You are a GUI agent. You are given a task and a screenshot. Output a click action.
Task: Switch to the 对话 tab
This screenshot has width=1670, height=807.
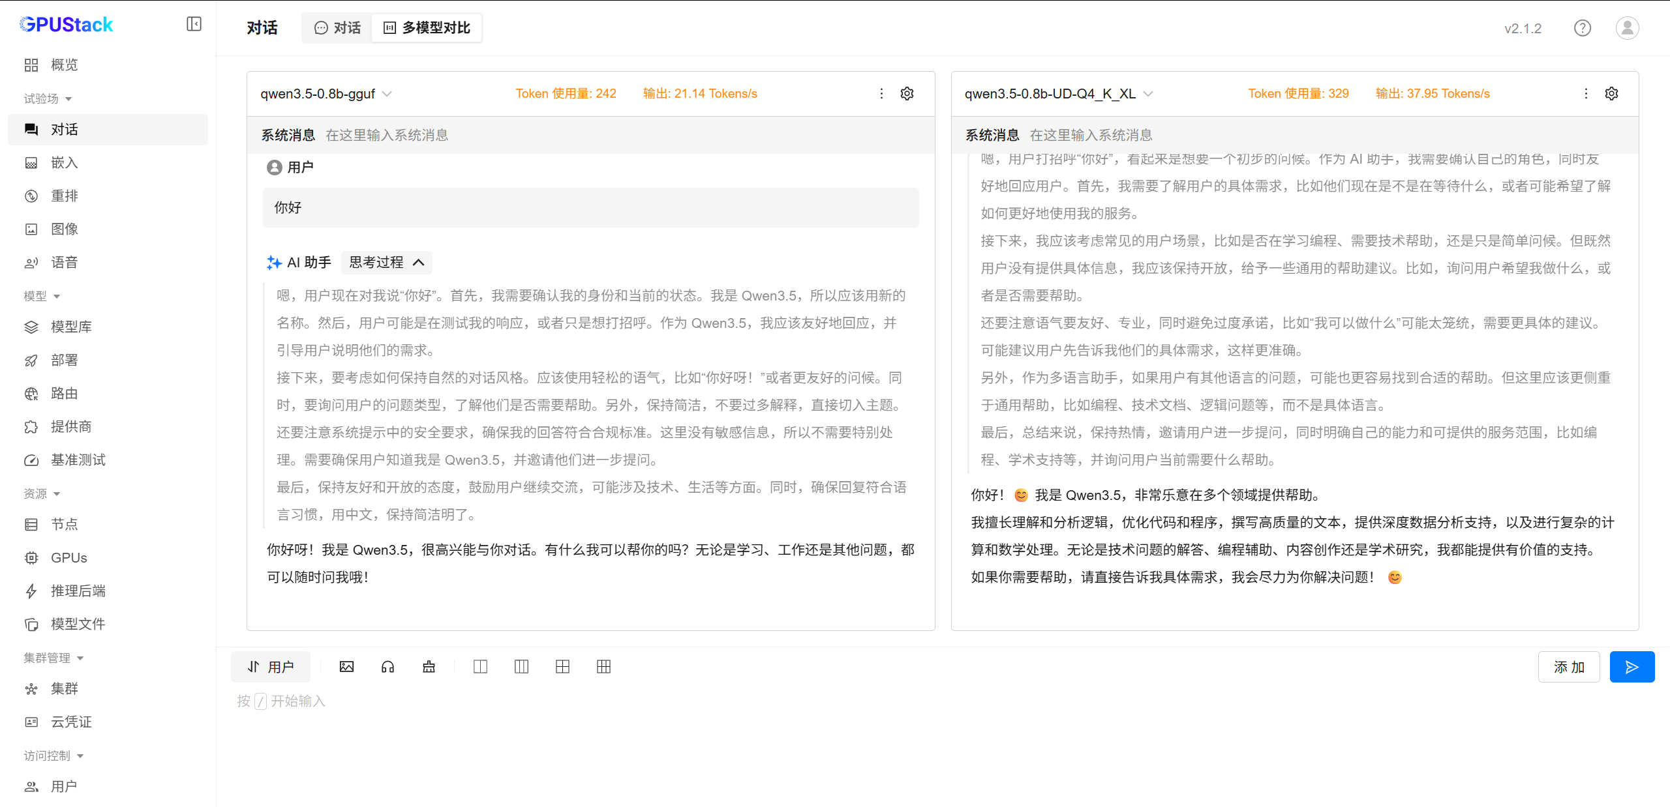337,28
